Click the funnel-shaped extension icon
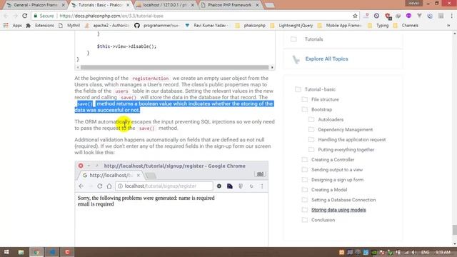The width and height of the screenshot is (457, 257). coord(419,16)
